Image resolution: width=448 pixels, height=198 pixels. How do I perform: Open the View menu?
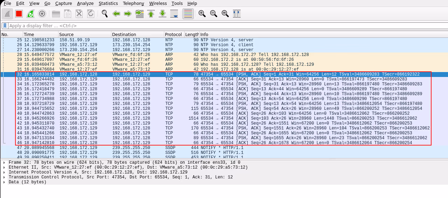[x=34, y=3]
